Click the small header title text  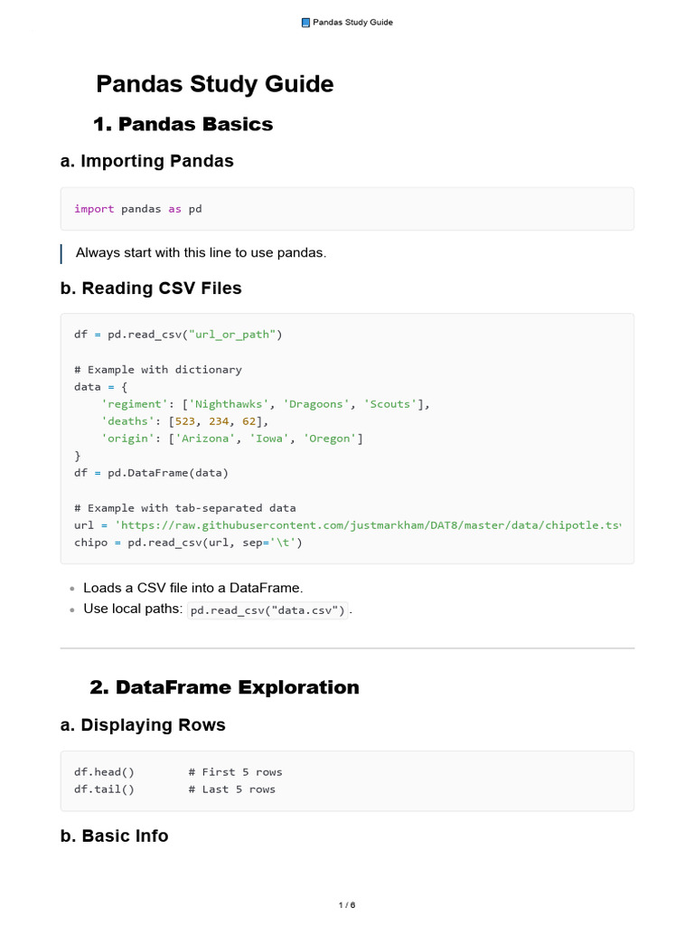352,22
